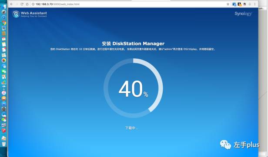
Task: Open the blue cloud app in the dock
Action: point(4,114)
